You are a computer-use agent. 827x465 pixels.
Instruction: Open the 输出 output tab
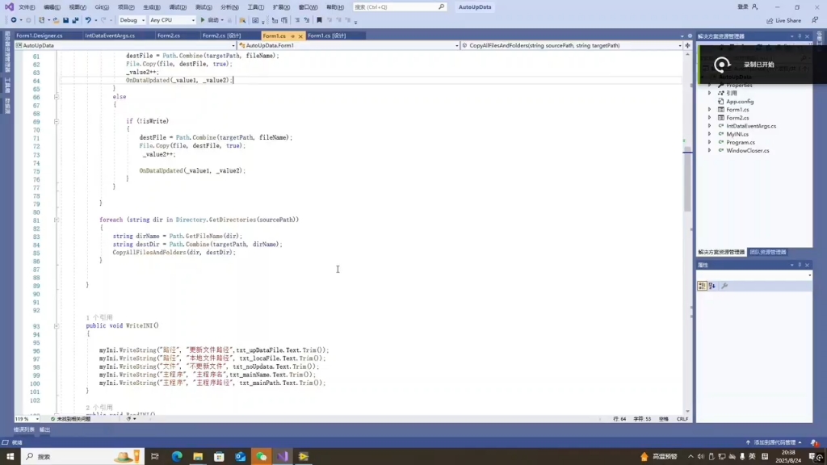45,429
